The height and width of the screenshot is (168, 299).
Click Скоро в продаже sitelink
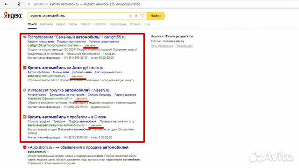[39, 121]
